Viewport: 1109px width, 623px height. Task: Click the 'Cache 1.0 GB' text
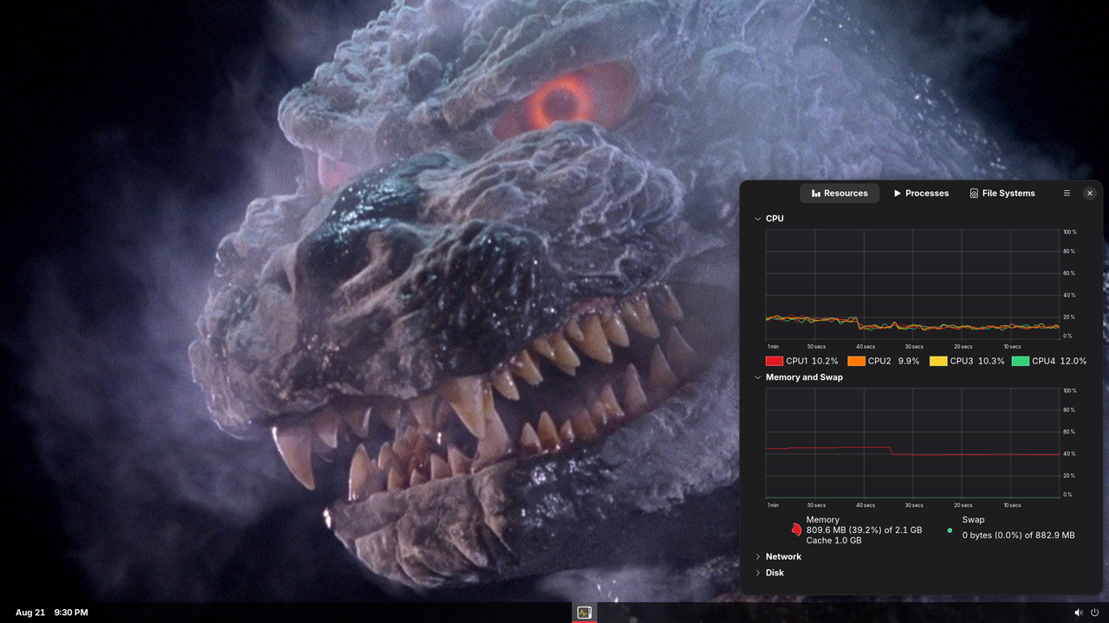coord(833,541)
